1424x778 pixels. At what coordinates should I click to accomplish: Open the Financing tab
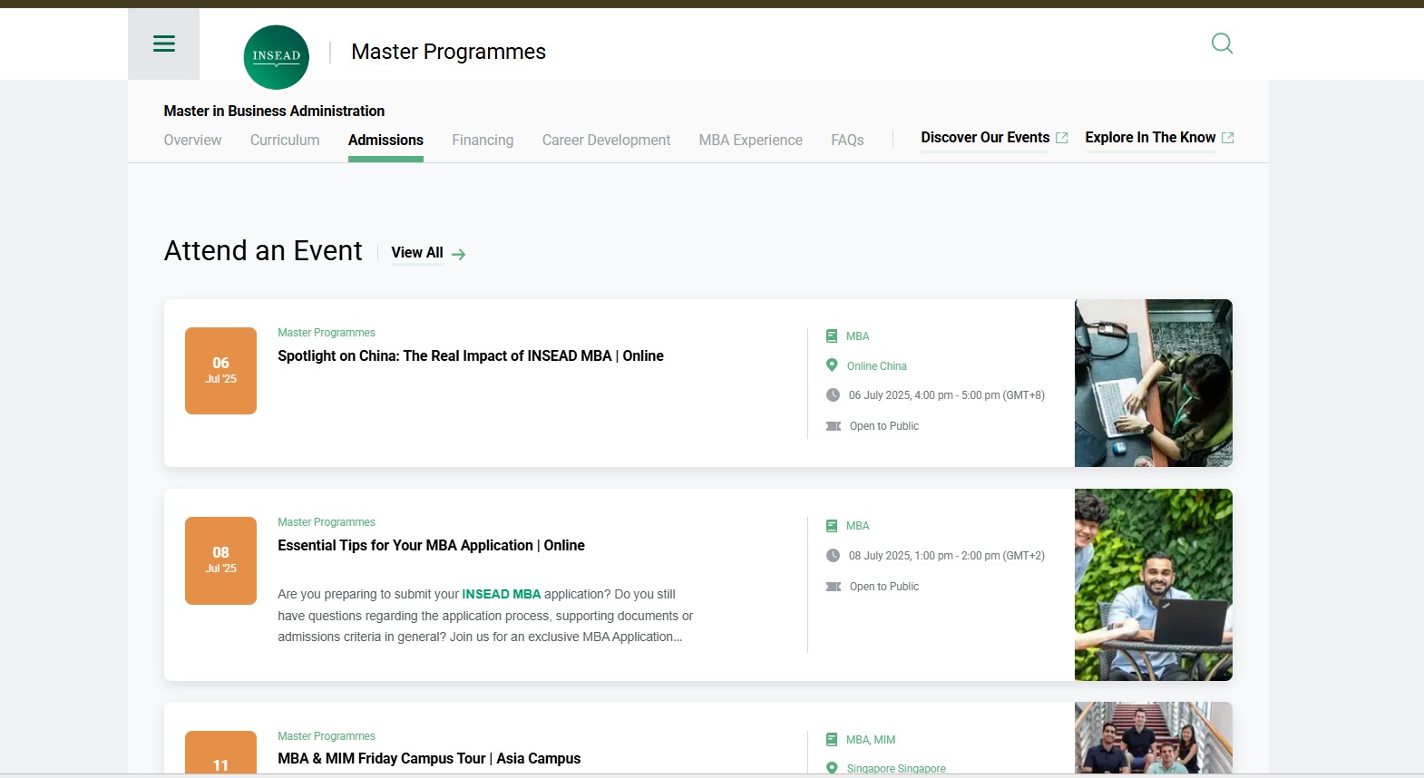(483, 140)
